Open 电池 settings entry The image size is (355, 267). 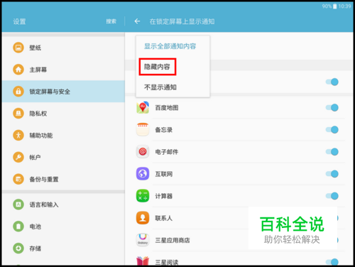[63, 227]
